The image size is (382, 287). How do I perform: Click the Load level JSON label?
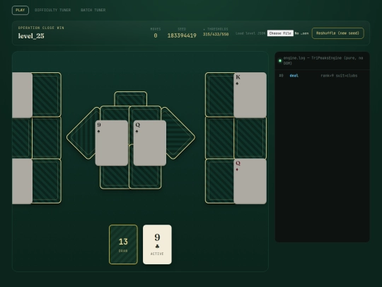[250, 33]
